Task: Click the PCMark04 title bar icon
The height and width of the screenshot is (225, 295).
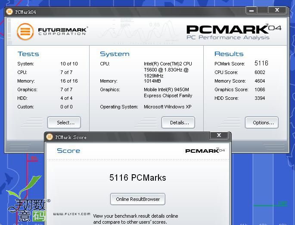Action: click(9, 12)
